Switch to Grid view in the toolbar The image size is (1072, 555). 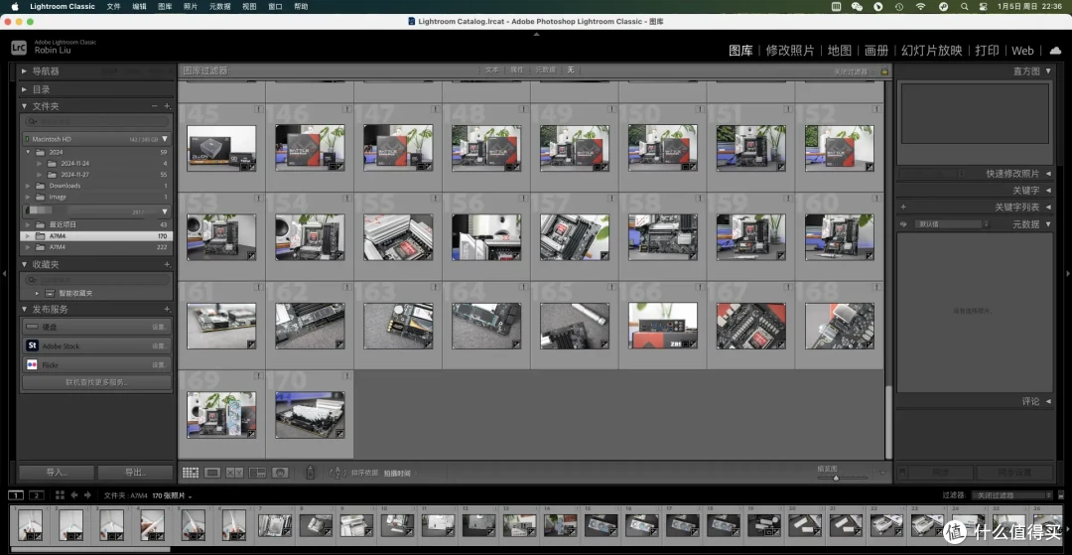point(191,473)
